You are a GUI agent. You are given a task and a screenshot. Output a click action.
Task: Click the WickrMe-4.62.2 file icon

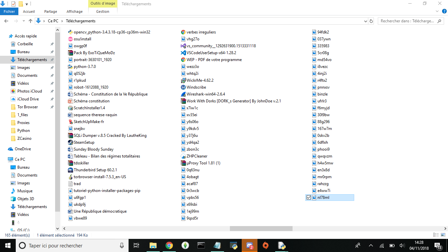183,80
